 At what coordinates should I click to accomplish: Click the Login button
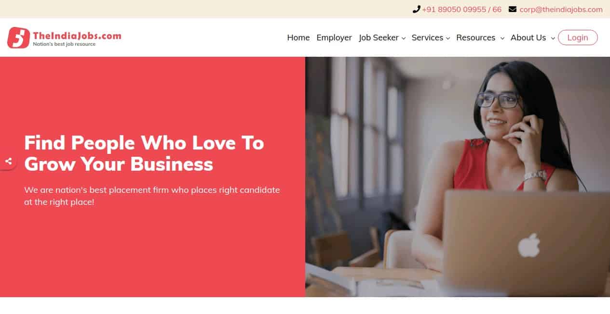click(x=578, y=38)
